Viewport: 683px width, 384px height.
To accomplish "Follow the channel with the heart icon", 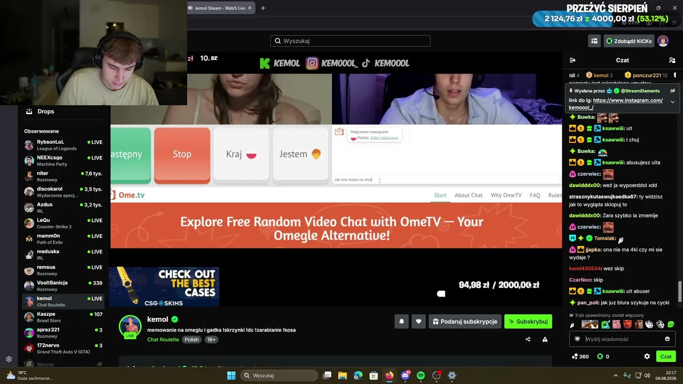I will pos(418,322).
